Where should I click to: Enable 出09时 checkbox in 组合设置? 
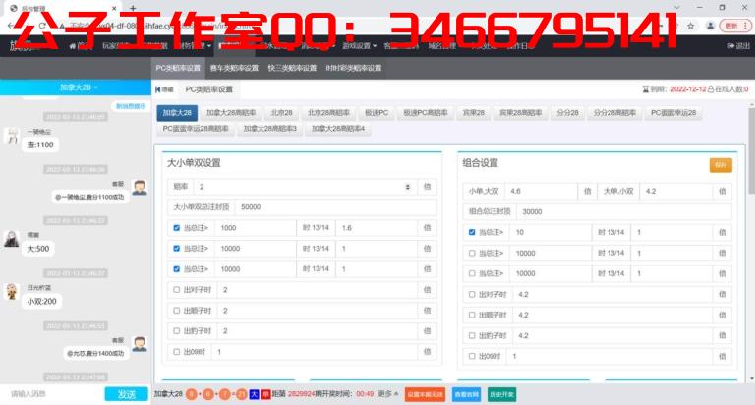click(x=472, y=357)
